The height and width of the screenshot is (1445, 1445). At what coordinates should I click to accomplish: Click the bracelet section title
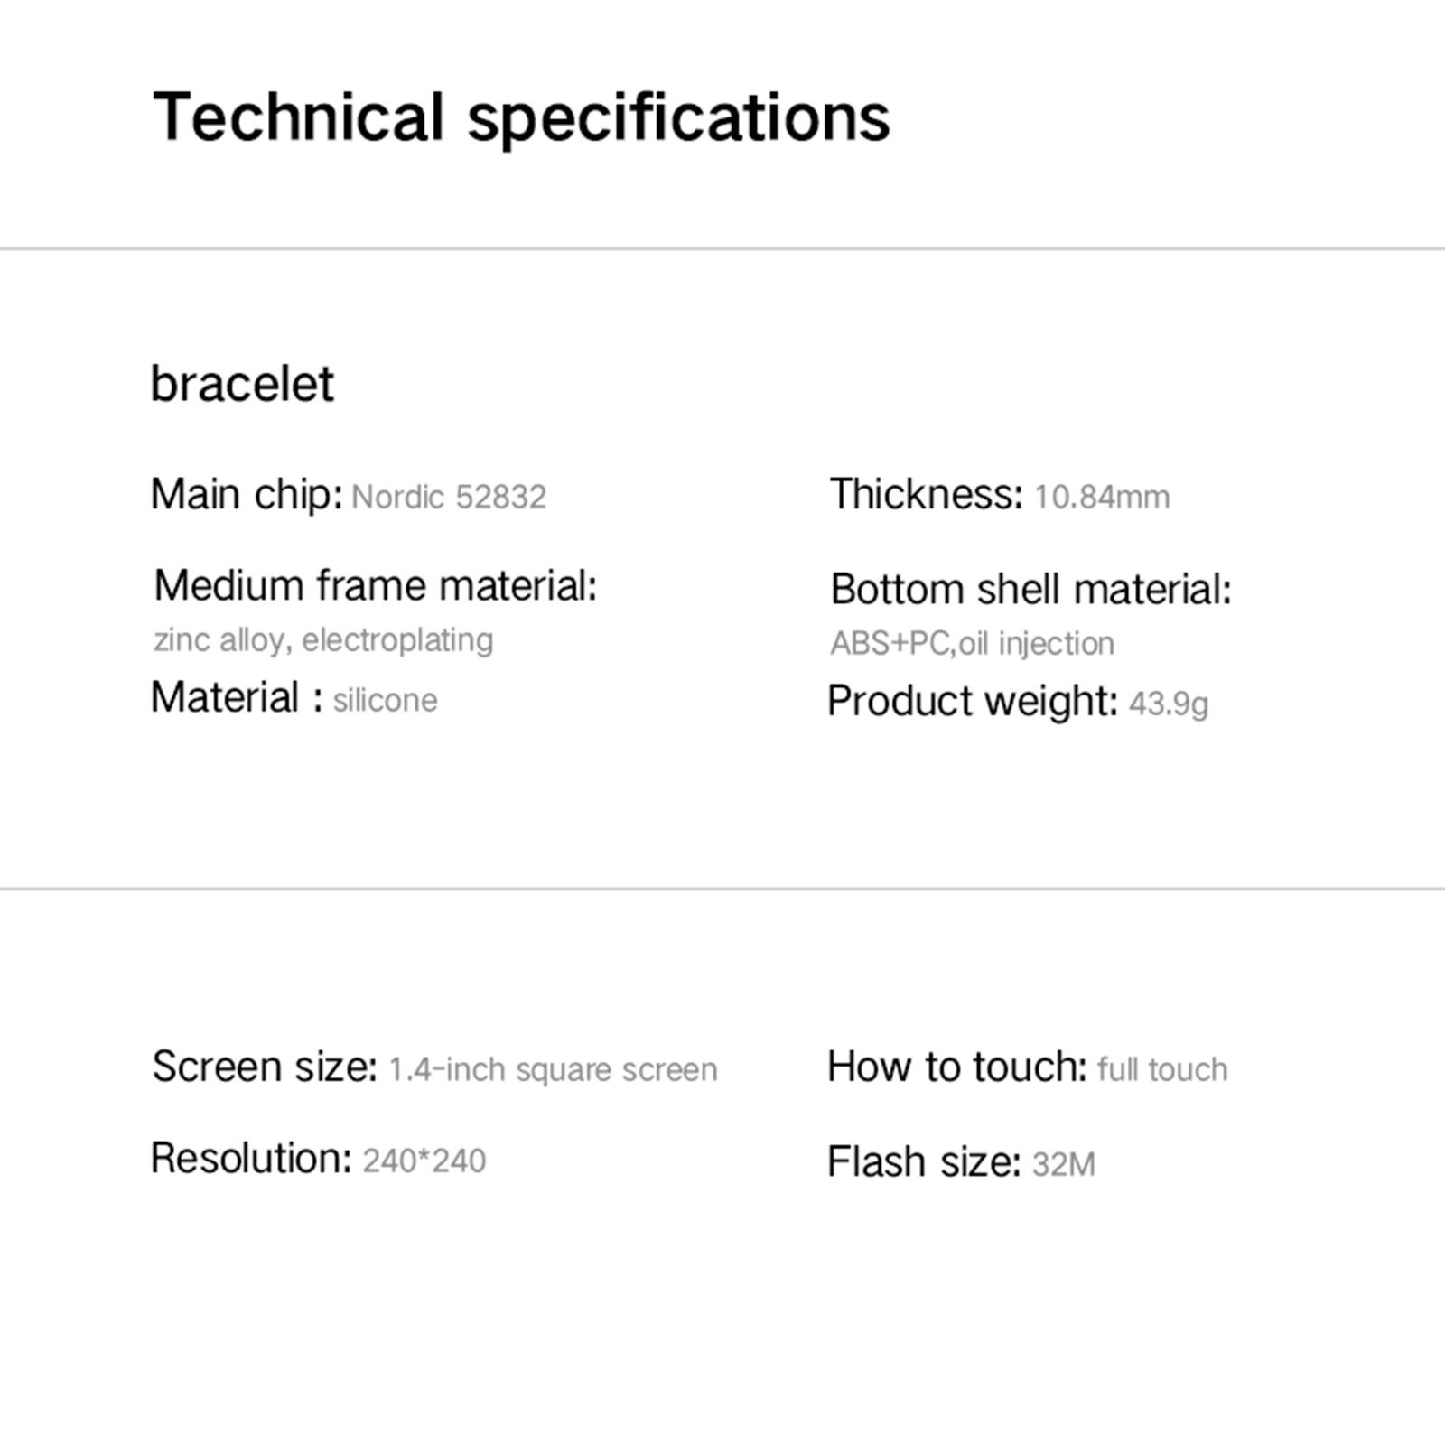pos(242,384)
